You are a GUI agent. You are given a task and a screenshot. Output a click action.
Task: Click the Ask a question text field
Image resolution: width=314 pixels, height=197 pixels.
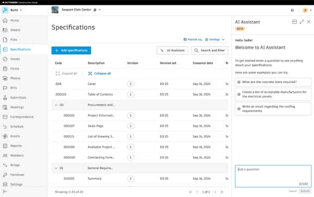[x=273, y=176]
